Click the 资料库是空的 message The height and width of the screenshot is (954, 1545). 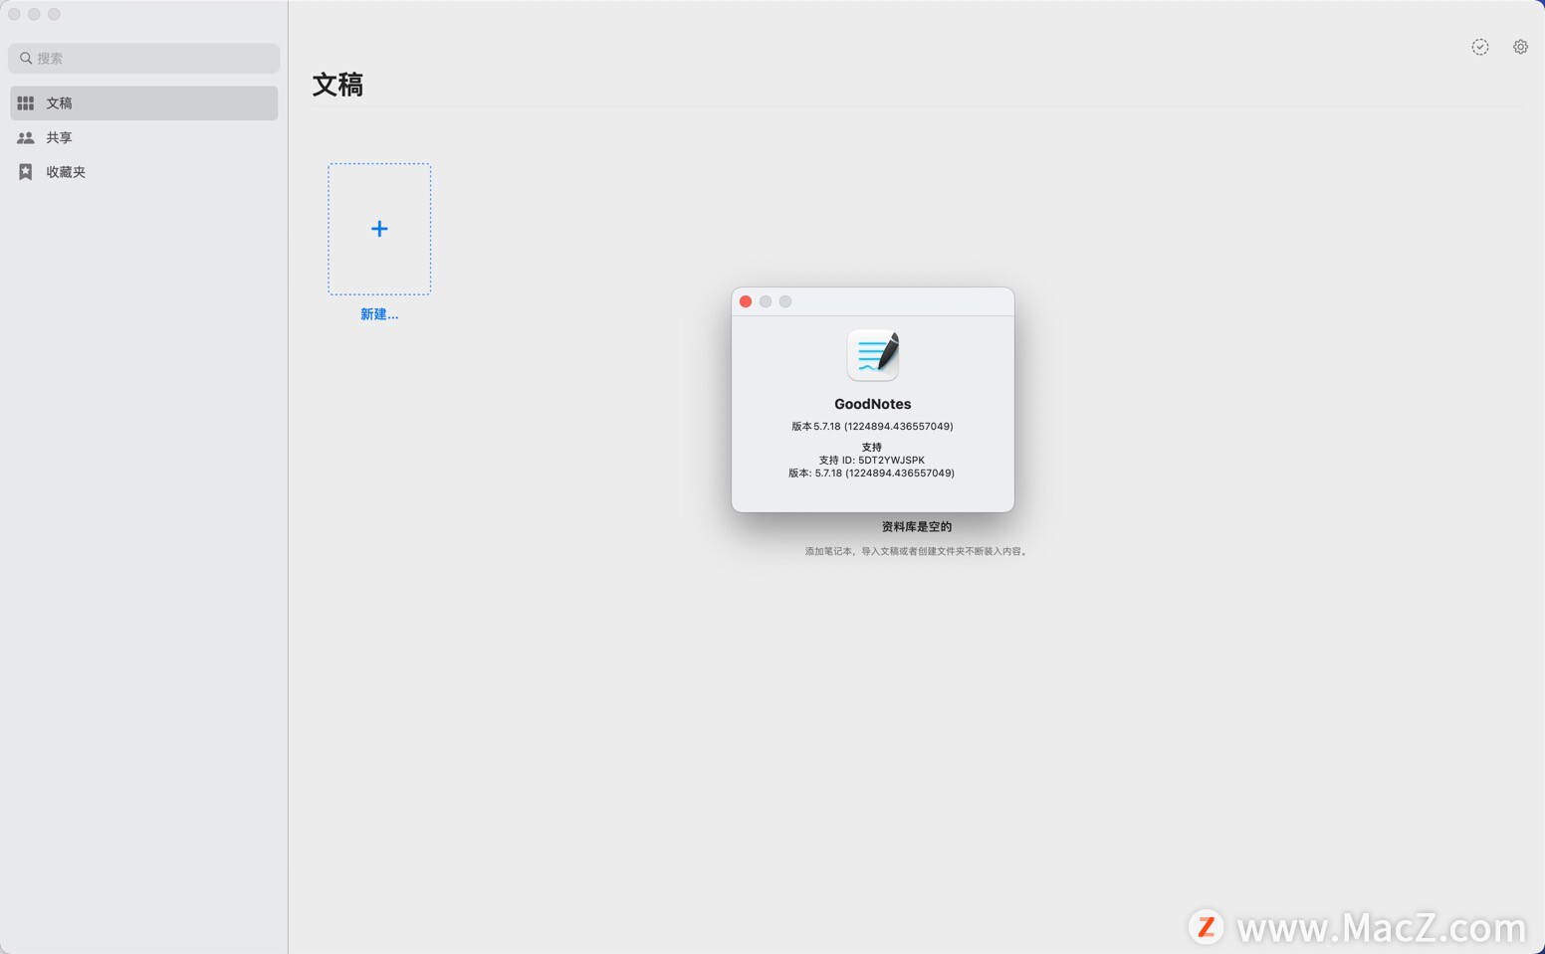pos(917,527)
